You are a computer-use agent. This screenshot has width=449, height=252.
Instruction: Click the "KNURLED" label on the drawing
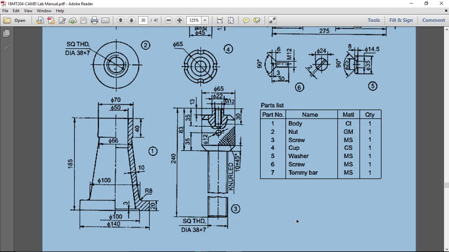tap(231, 177)
